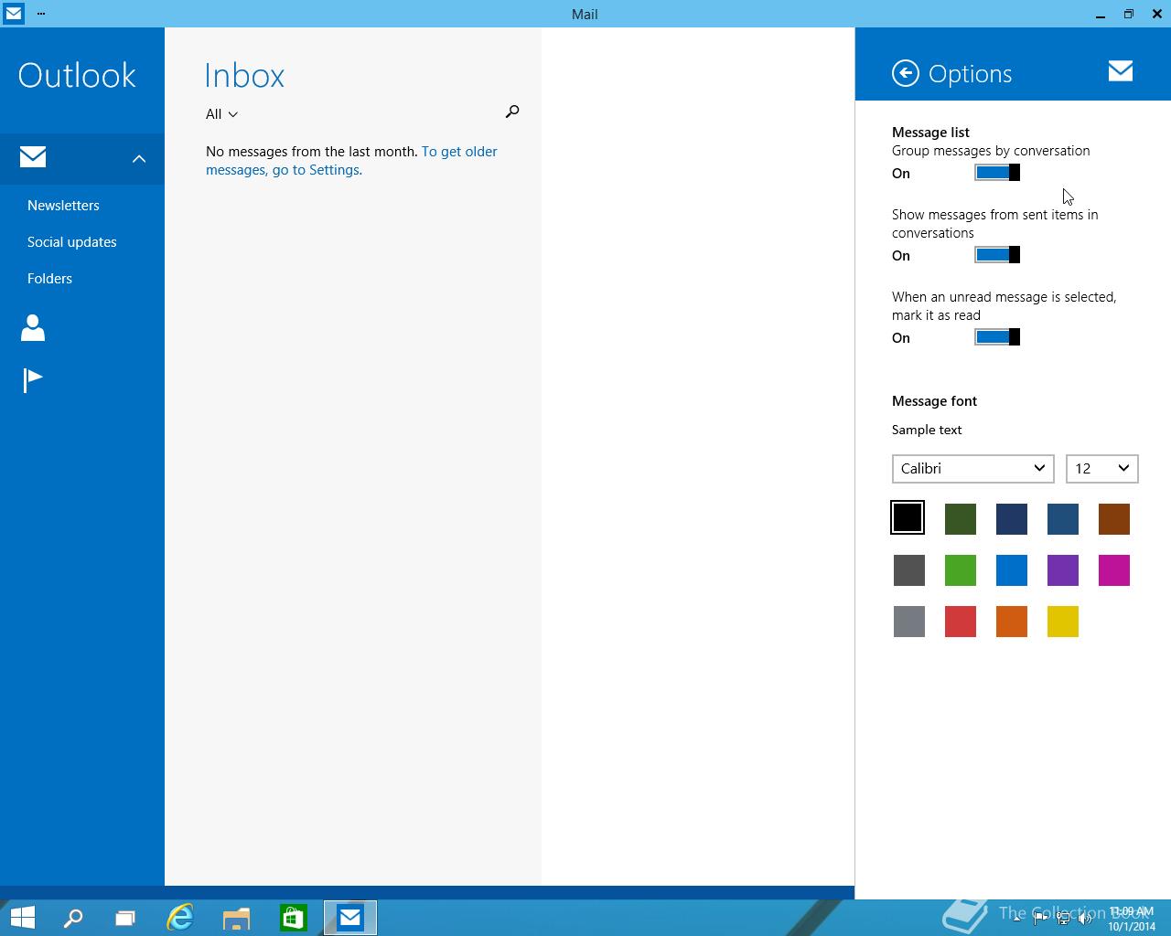Screen dimensions: 1171x936
Task: Click the Message list heading
Action: [x=930, y=133]
